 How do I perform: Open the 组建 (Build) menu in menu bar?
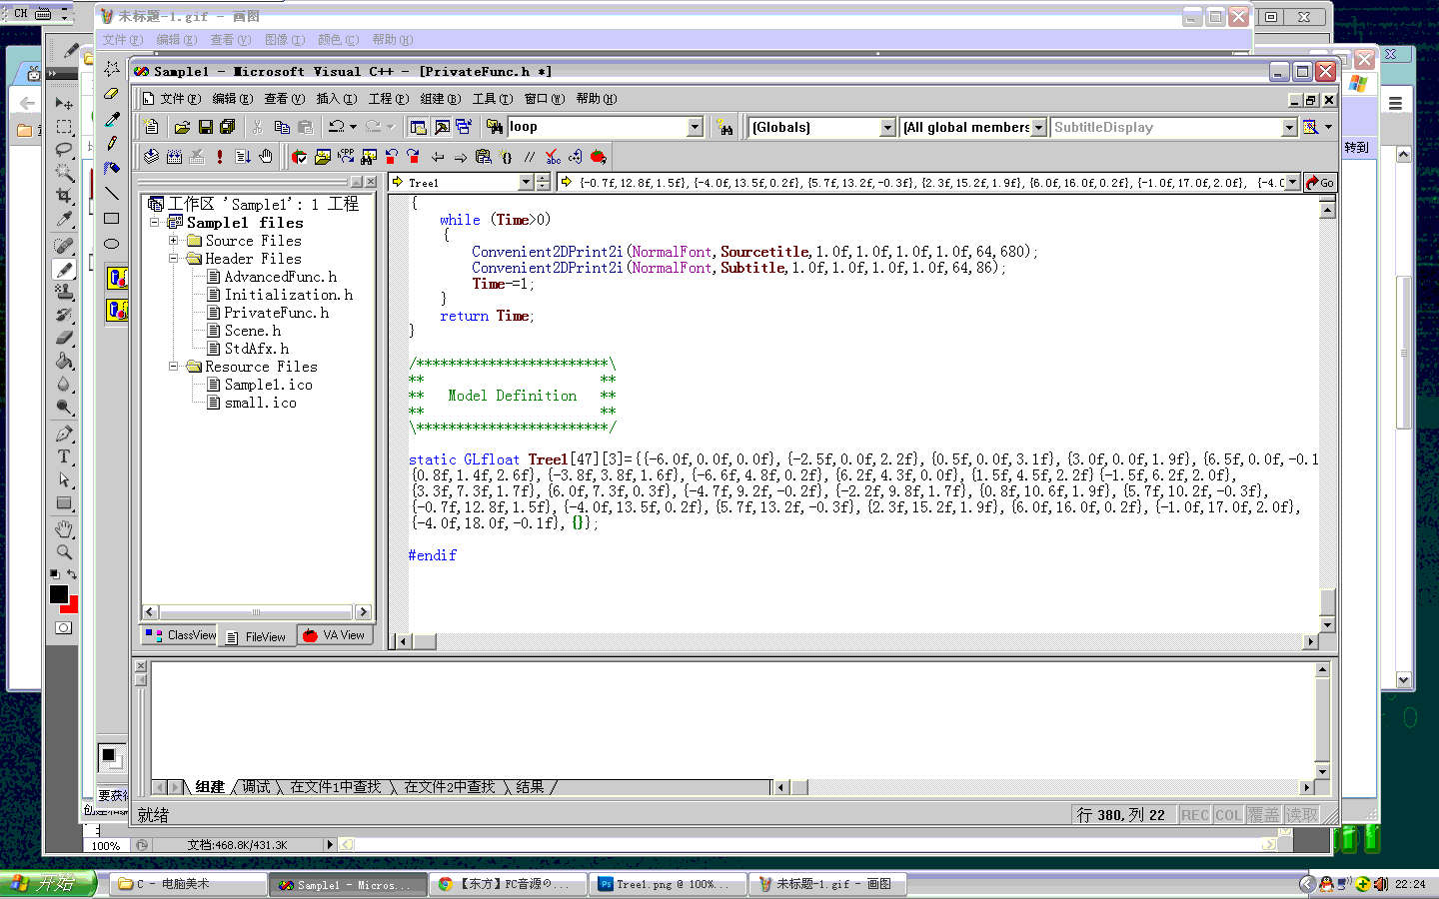pos(441,99)
